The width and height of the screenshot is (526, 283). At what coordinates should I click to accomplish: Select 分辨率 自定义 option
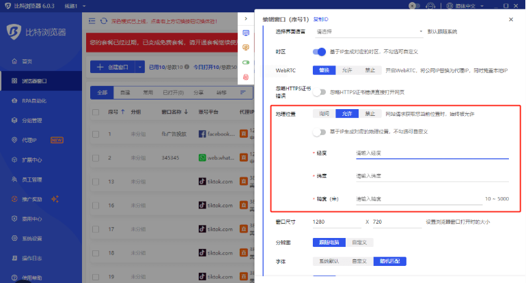tap(359, 243)
